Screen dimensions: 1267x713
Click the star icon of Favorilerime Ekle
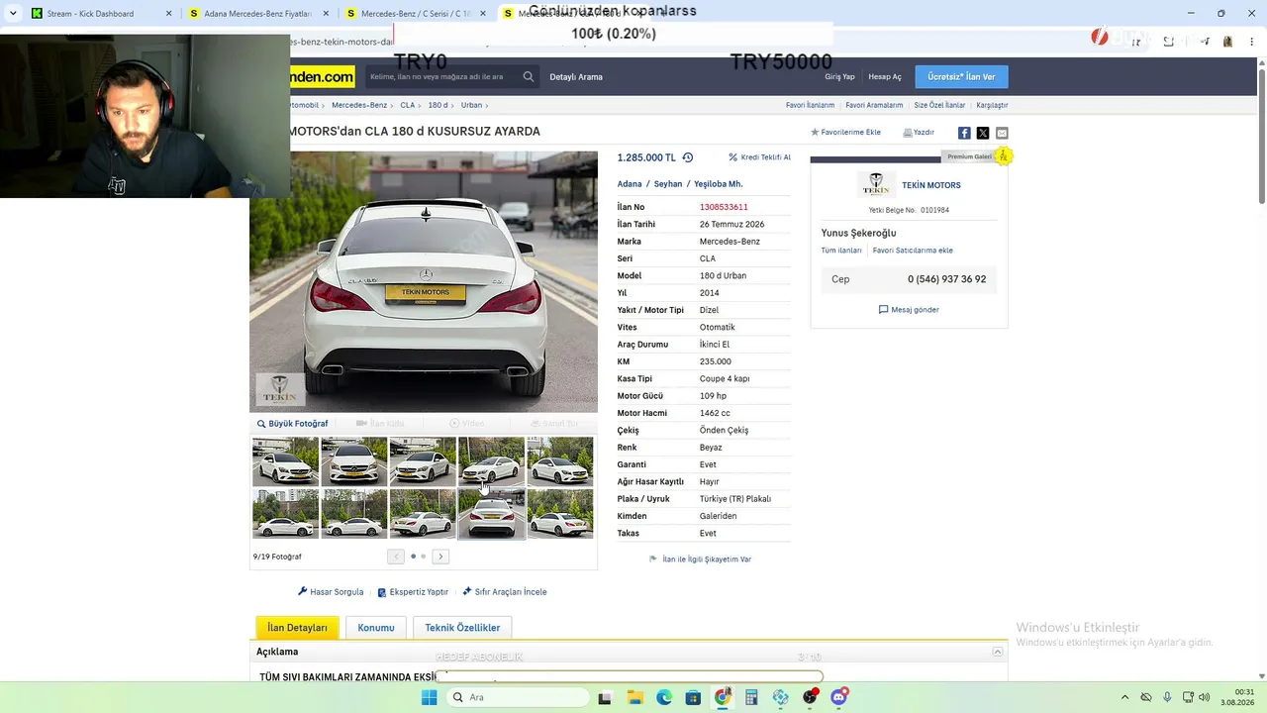point(815,132)
